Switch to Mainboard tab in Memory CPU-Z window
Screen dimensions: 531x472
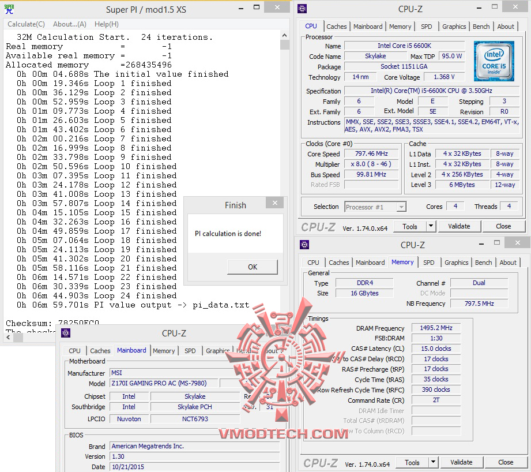pos(370,263)
